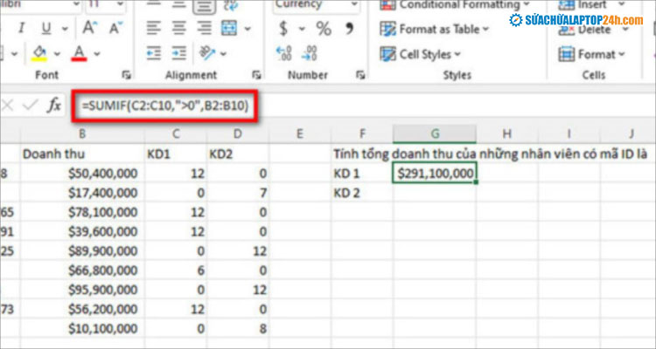Open the Merge & Center dropdown arrow
Viewport: 656px width, 349px height.
coord(248,29)
